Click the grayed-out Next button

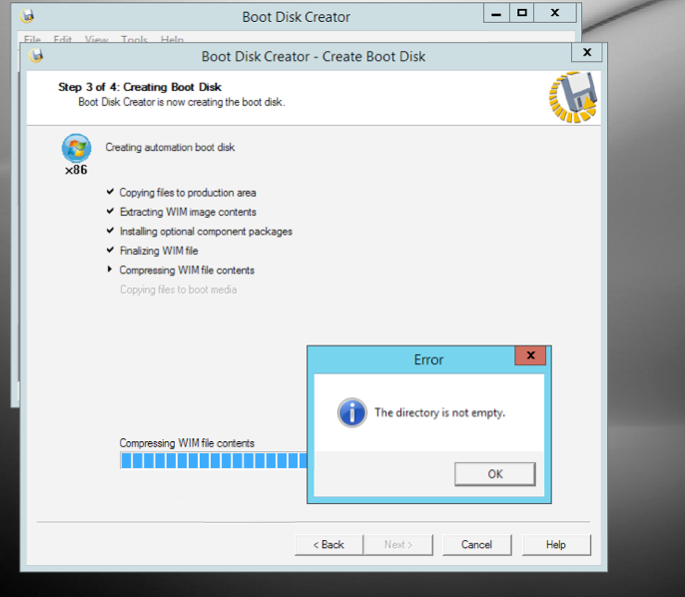398,545
